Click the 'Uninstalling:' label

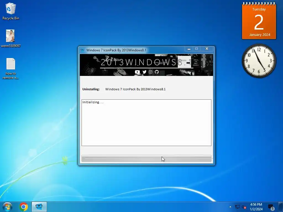(91, 89)
